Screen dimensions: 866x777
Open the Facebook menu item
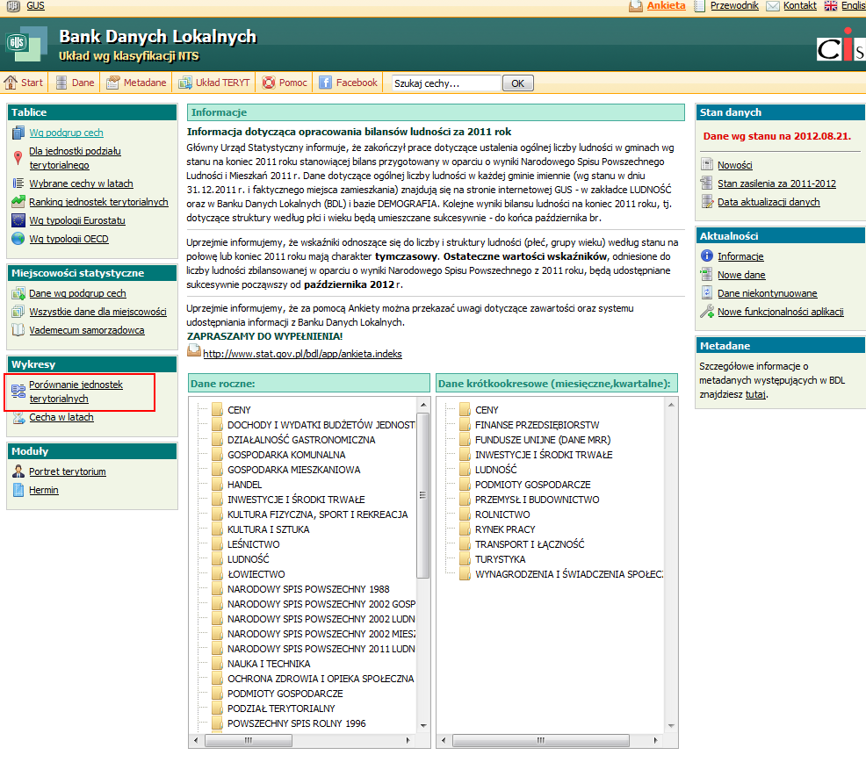(x=349, y=83)
